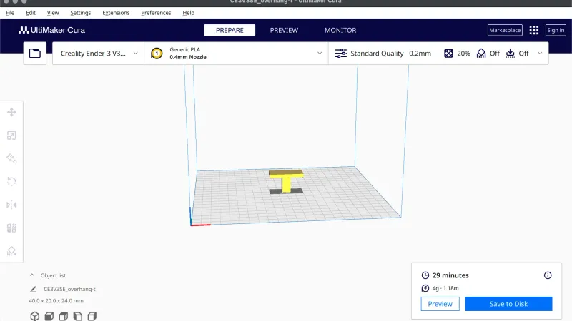Click the print info icon
Screen dimensions: 572x321
(548, 275)
